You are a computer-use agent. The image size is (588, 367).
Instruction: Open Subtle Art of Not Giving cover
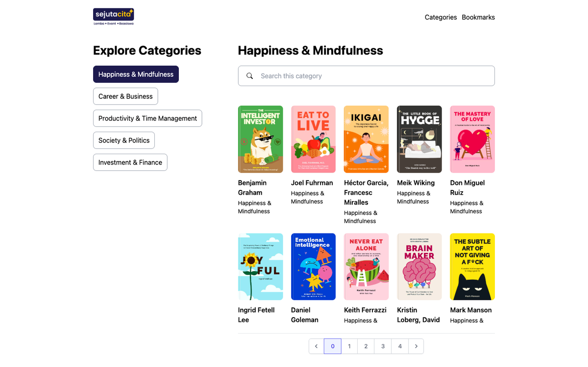[472, 267]
